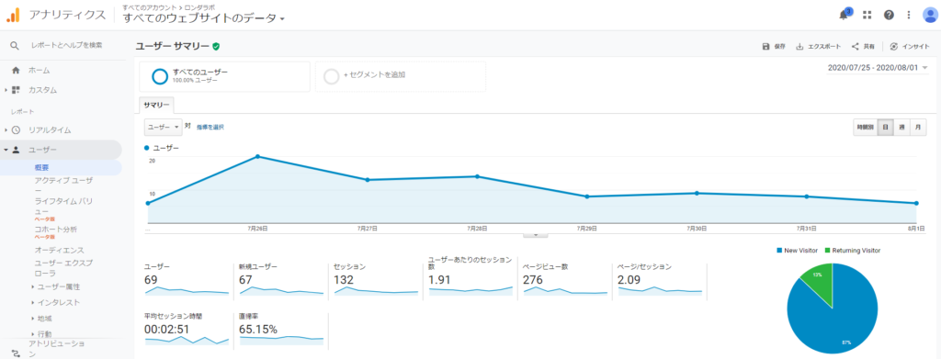The image size is (941, 359).
Task: Click the chart data point for 7月28日
Action: coord(477,176)
